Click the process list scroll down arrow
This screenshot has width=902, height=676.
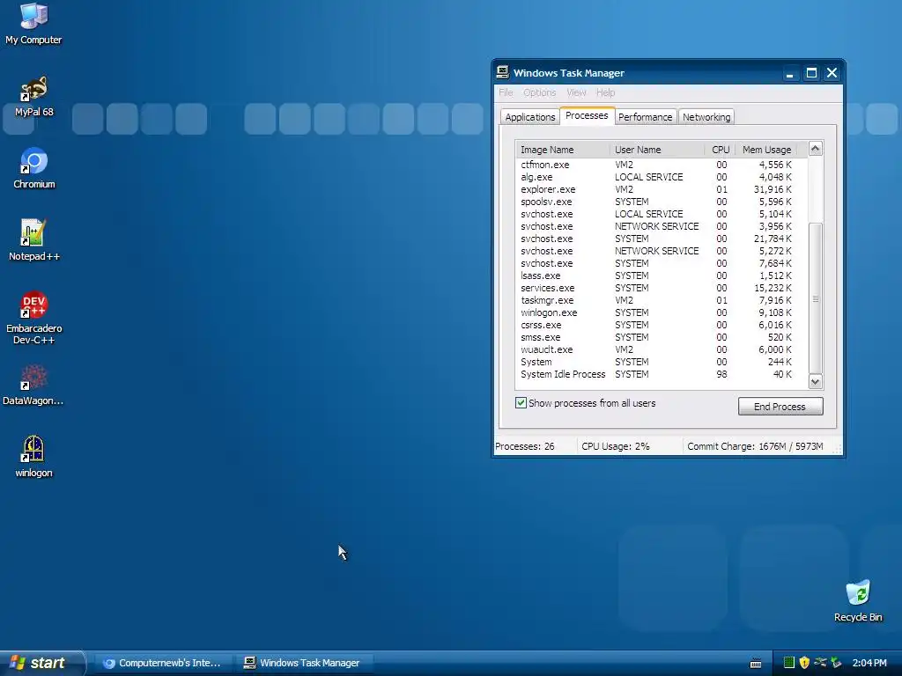(815, 382)
